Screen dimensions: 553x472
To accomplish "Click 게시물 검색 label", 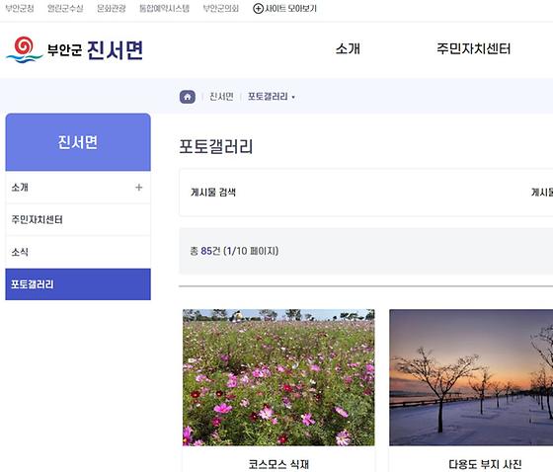I will click(x=213, y=193).
